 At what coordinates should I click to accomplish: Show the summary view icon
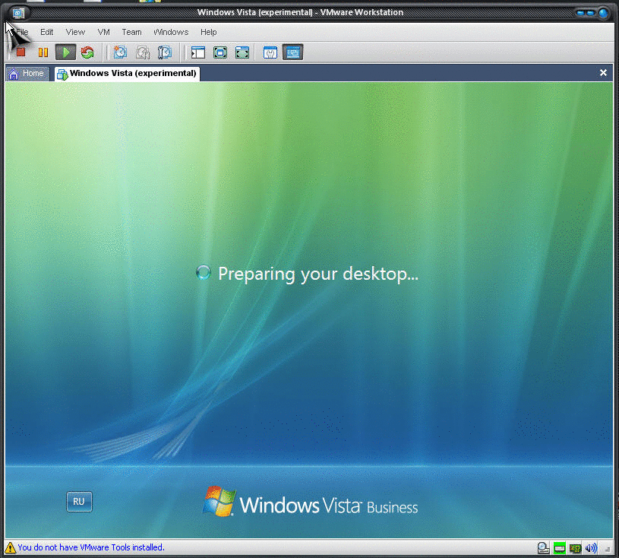click(x=270, y=52)
